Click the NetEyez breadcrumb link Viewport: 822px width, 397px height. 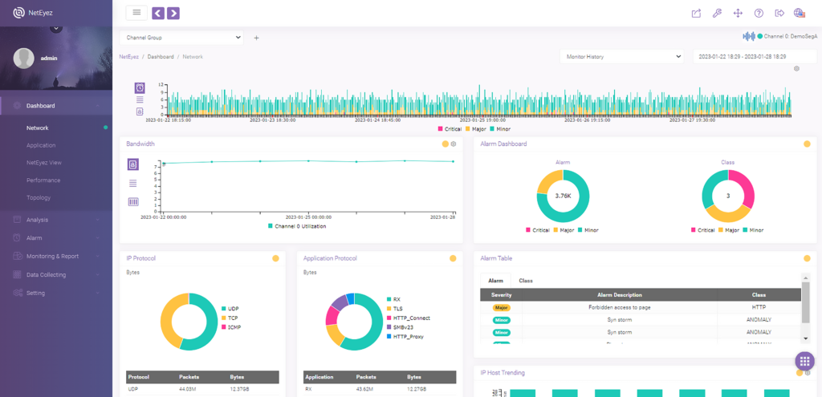[x=129, y=57]
